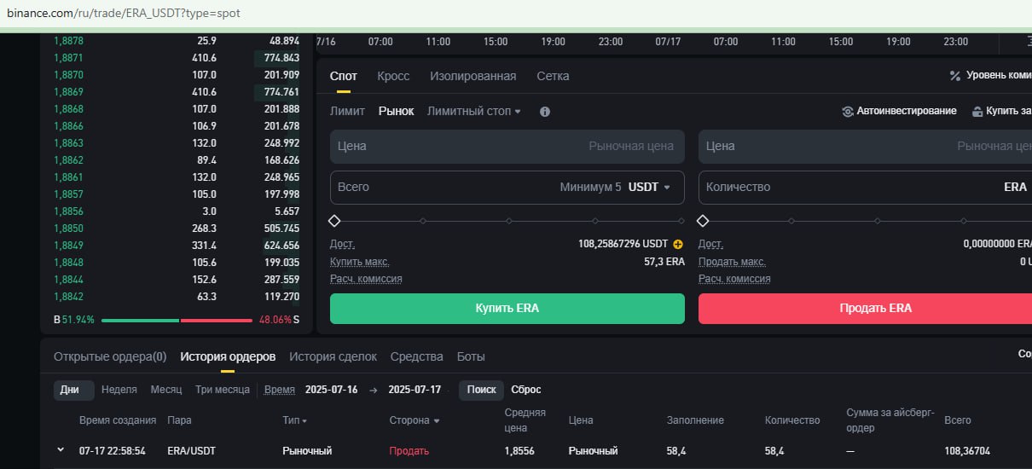The height and width of the screenshot is (469, 1032).
Task: Click the info icon beside Лимитный стоп
Action: 545,112
